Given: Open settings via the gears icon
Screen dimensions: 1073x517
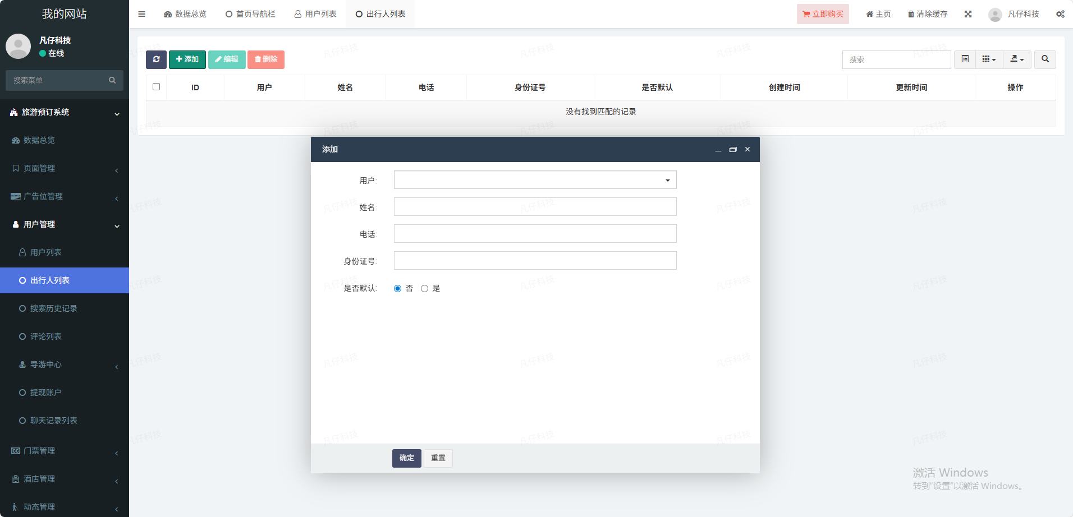Looking at the screenshot, I should coord(1060,14).
